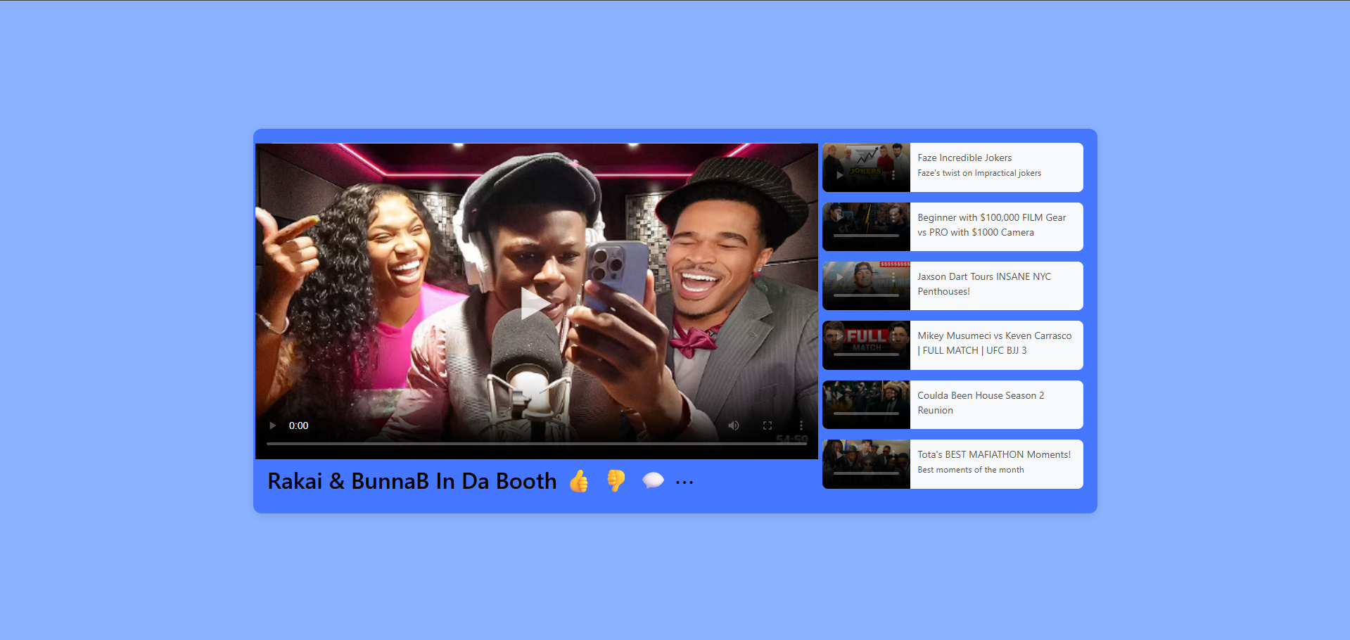Enter fullscreen mode on the main video

click(767, 425)
